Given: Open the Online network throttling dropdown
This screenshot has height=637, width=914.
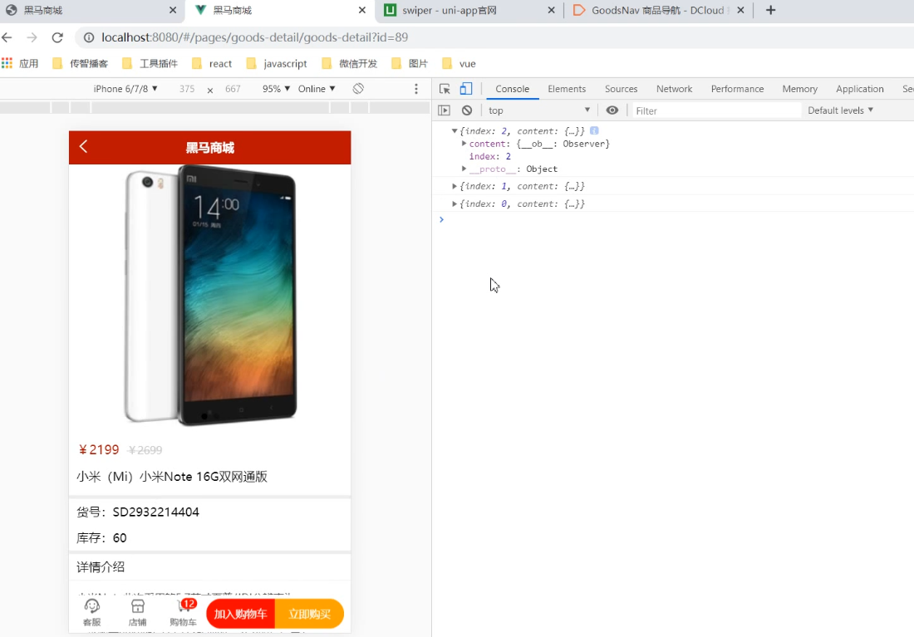Looking at the screenshot, I should (316, 88).
